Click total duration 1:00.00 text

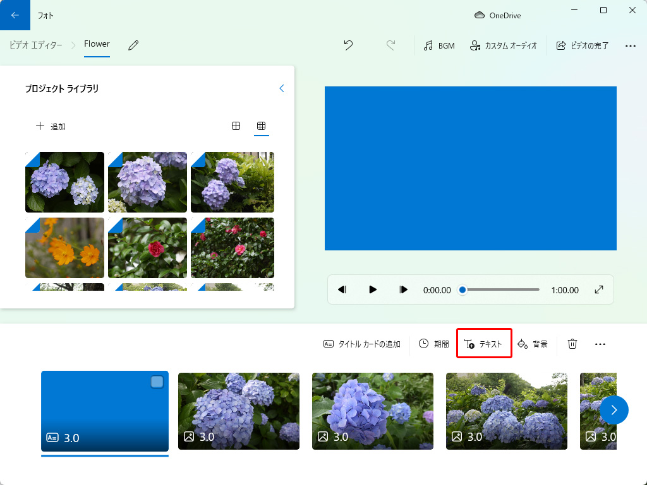(x=565, y=290)
